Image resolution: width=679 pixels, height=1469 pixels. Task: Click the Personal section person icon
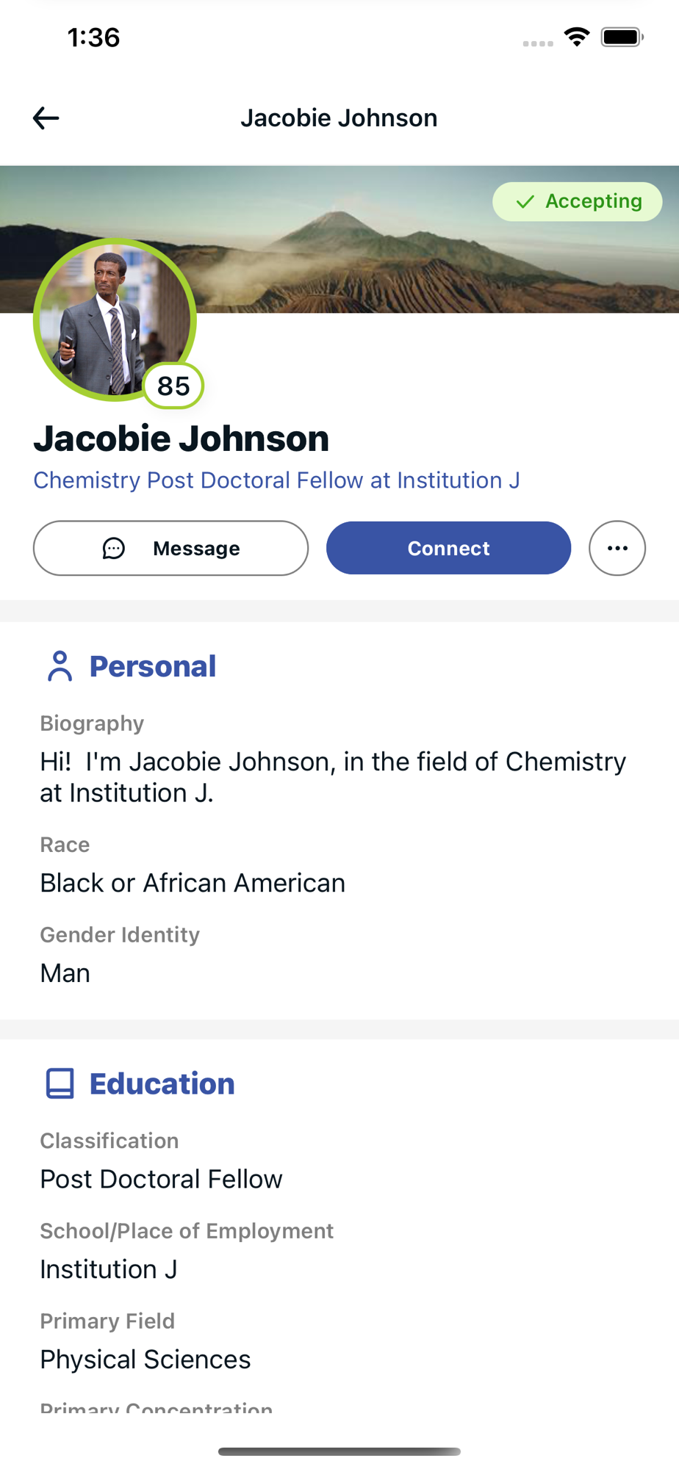[60, 667]
